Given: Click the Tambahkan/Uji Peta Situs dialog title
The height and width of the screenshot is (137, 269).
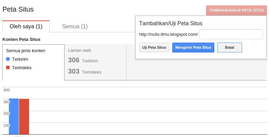Looking at the screenshot, I should coord(171,24).
